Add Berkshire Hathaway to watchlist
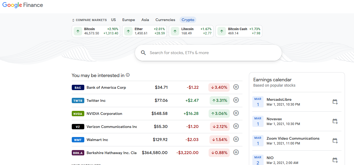This screenshot has width=354, height=165. click(236, 152)
